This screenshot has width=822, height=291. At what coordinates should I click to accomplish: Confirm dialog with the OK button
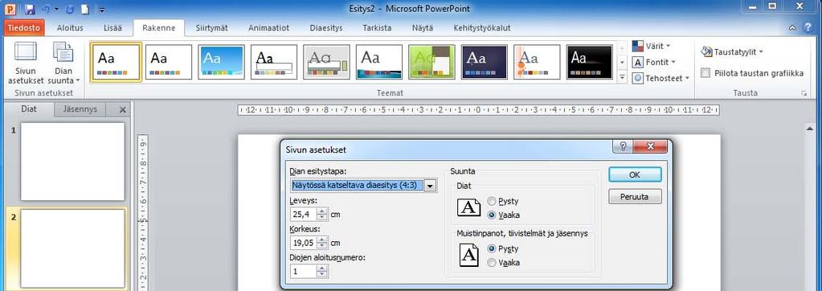coord(635,174)
